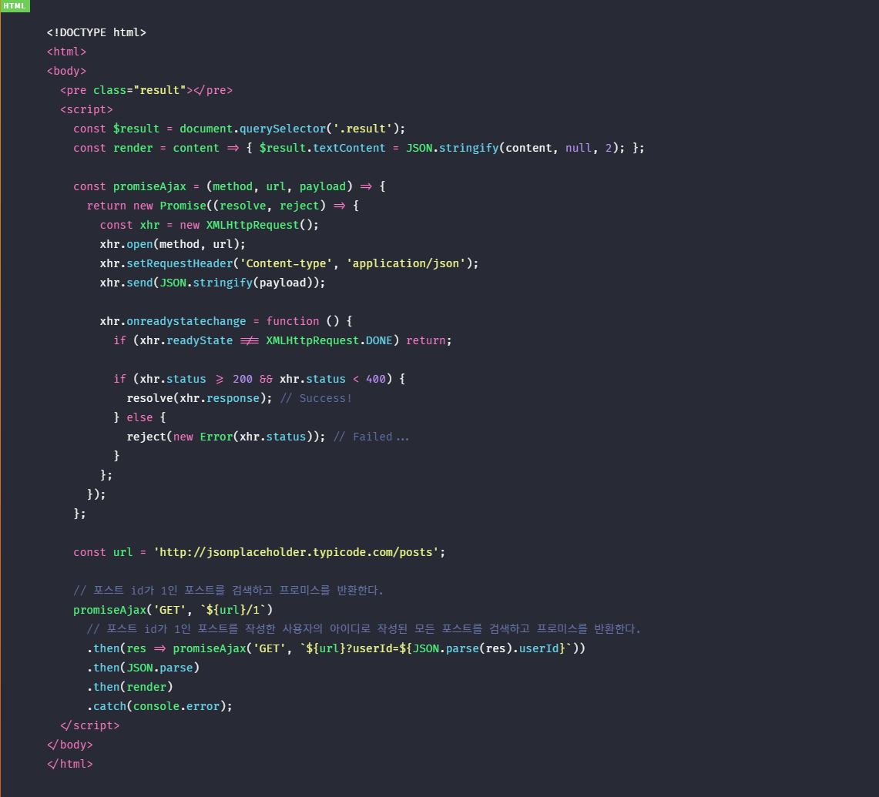Click the opening '<script>' tag

tap(86, 109)
